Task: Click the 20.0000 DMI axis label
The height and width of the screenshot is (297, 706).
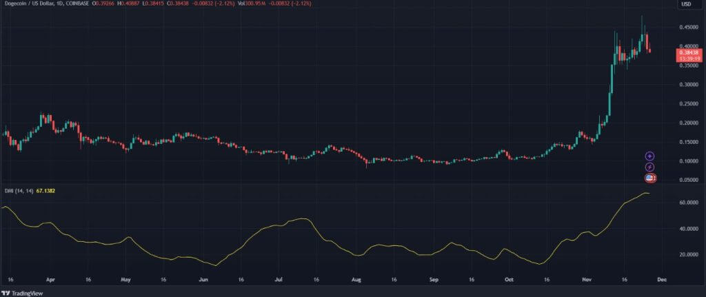Action: click(x=689, y=254)
